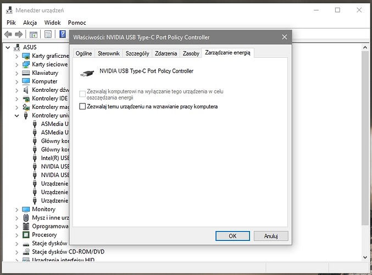The image size is (372, 275).
Task: Enable waking computer by this device checkbox
Action: tap(82, 106)
